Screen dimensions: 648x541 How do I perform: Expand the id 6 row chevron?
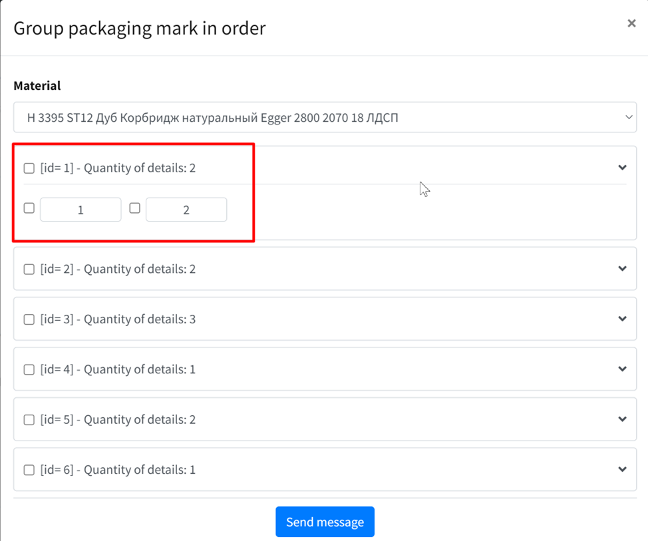[622, 469]
